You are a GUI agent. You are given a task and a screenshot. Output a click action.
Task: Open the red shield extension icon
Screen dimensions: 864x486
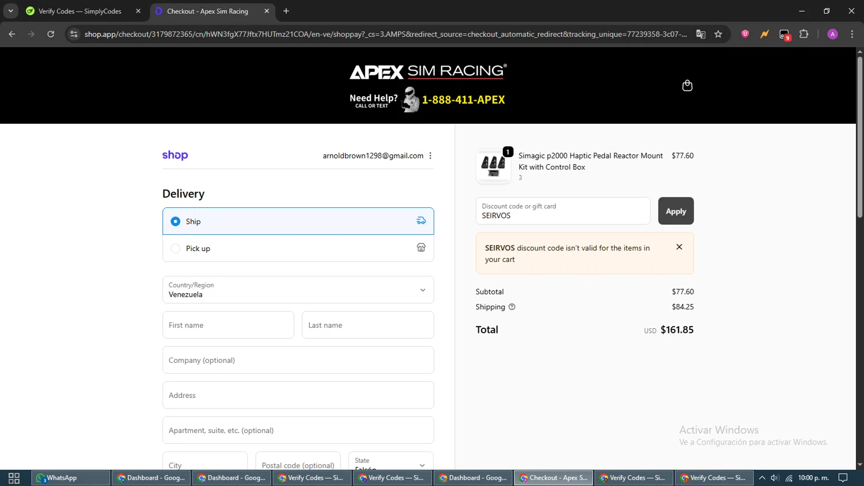point(745,34)
